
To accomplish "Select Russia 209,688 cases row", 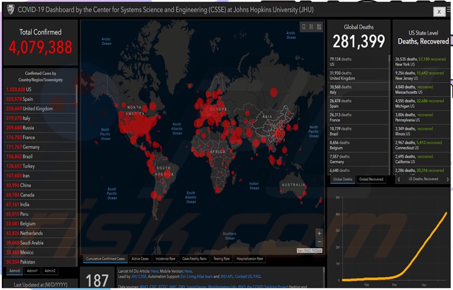I will tap(40, 128).
